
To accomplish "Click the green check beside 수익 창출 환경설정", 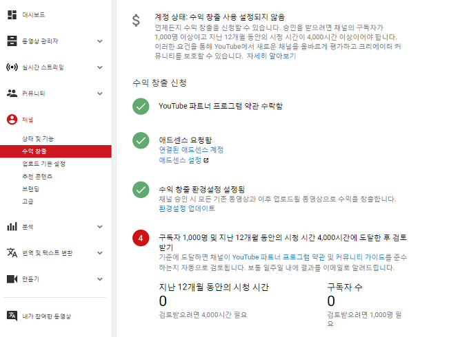I will (141, 190).
